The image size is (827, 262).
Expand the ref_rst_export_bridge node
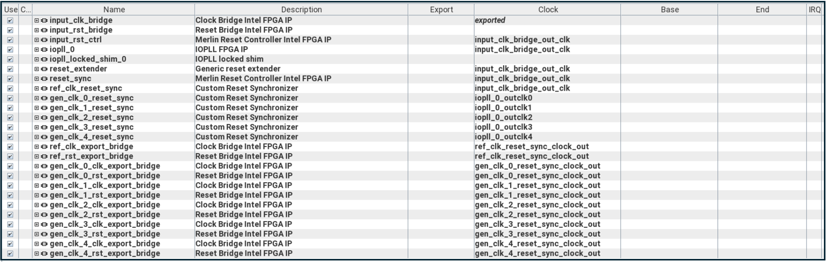pyautogui.click(x=37, y=156)
